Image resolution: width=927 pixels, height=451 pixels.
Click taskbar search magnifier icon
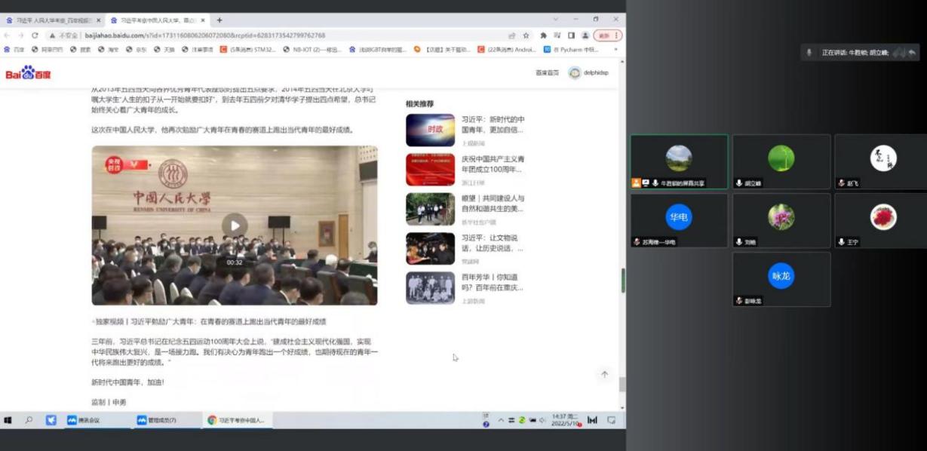click(29, 420)
